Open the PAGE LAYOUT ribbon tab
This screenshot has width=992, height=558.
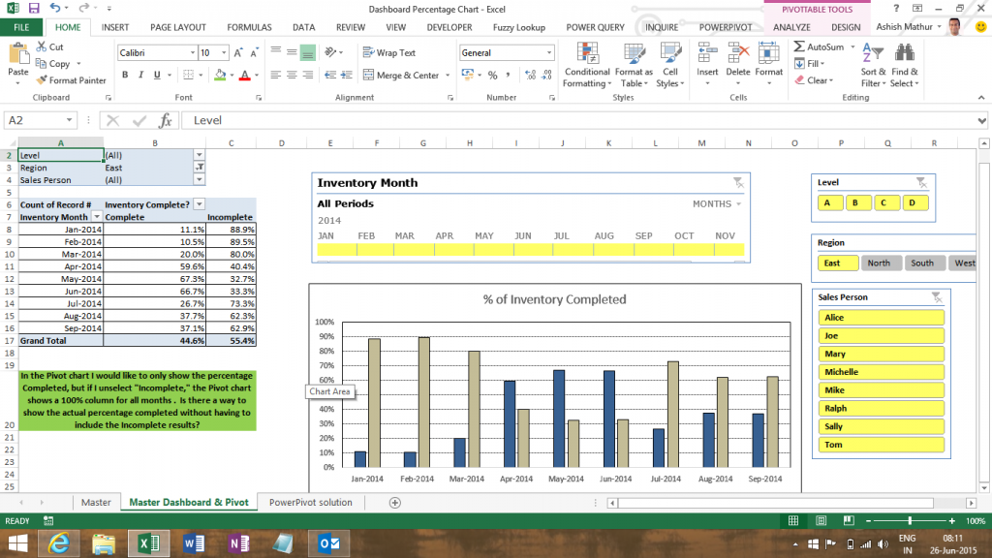[178, 27]
